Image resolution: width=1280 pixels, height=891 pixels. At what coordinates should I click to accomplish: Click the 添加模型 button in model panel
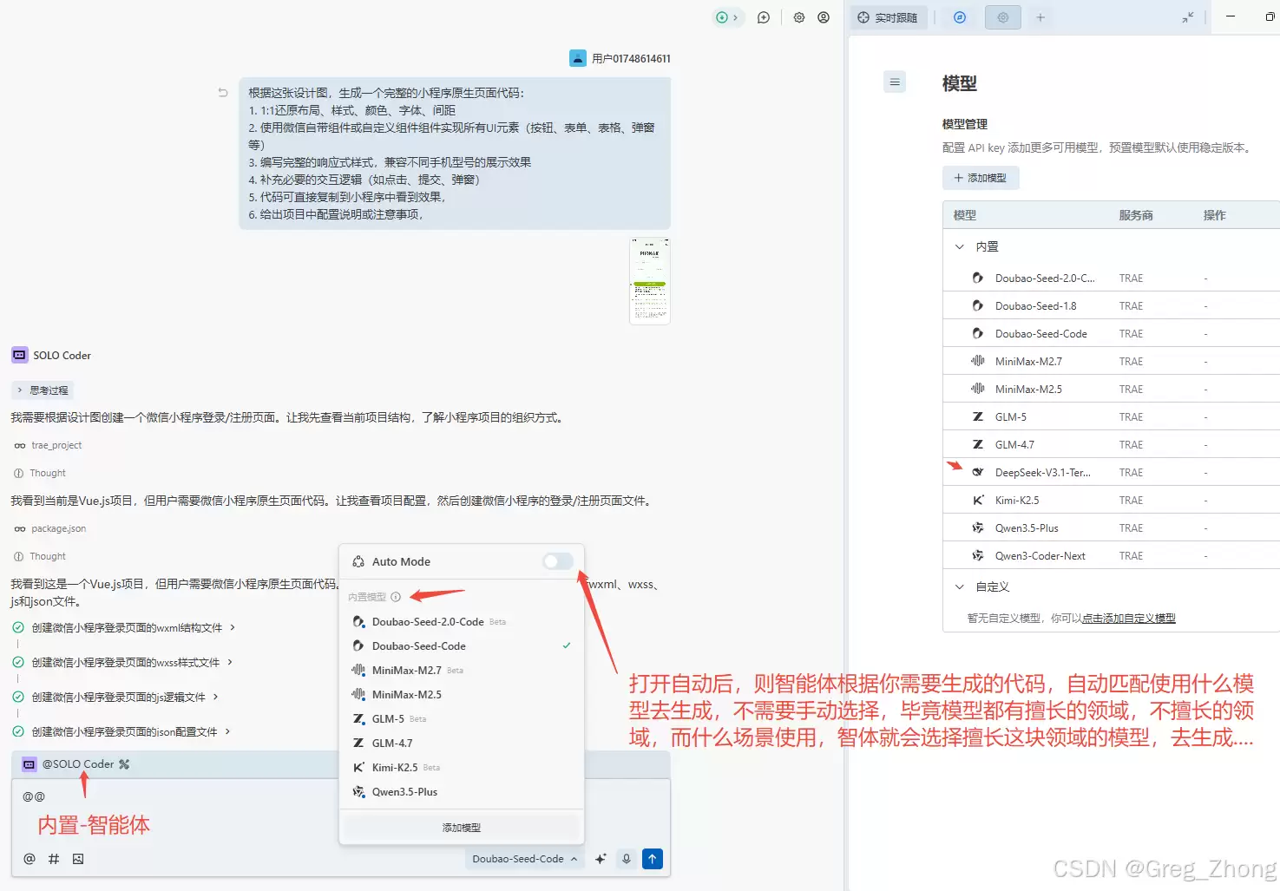tap(981, 177)
